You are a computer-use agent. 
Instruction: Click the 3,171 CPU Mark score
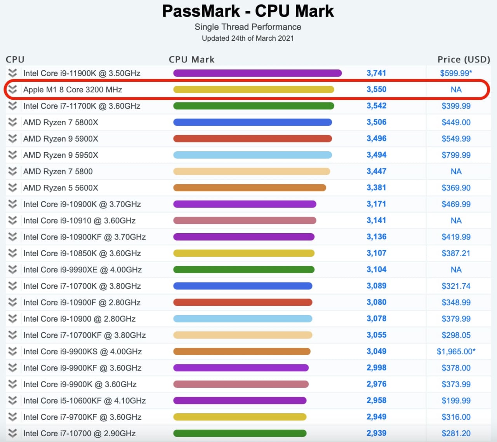[376, 204]
